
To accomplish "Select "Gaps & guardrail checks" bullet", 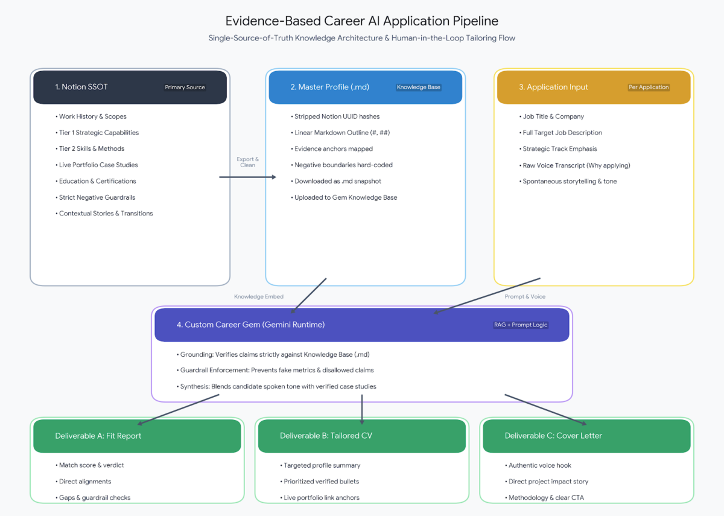I will (93, 498).
